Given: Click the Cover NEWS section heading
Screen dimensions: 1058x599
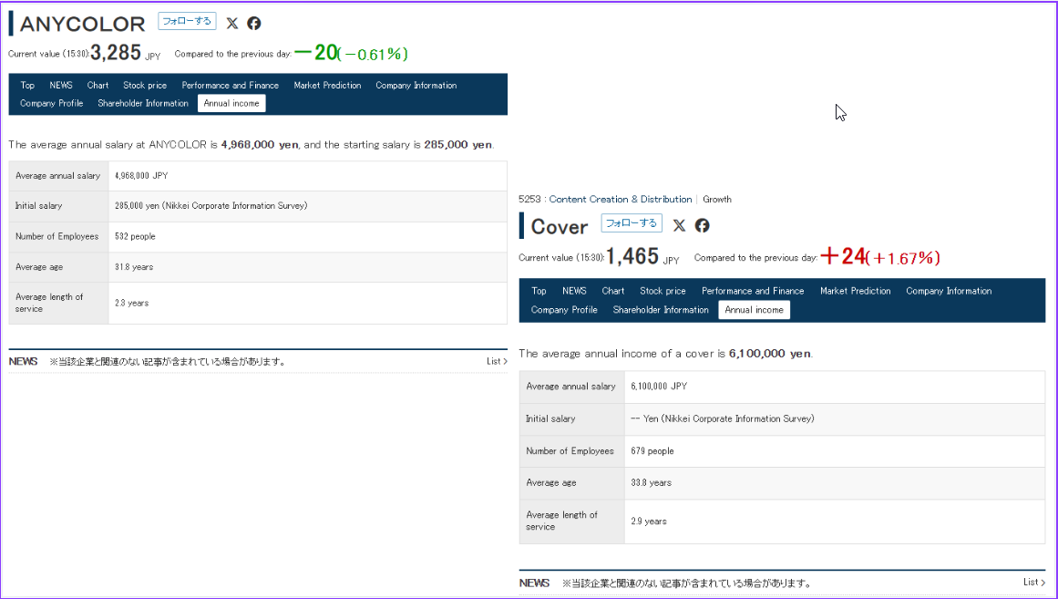Looking at the screenshot, I should point(534,583).
